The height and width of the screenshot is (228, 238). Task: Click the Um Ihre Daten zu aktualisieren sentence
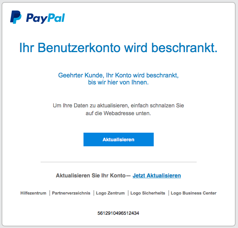coord(118,105)
